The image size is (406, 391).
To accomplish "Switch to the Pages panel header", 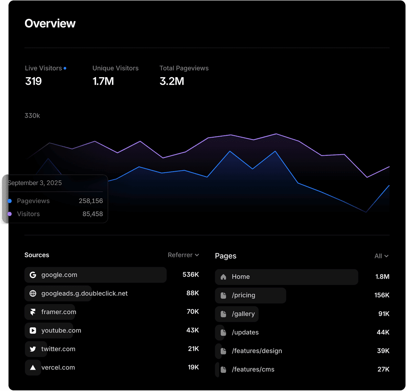I will tap(225, 256).
